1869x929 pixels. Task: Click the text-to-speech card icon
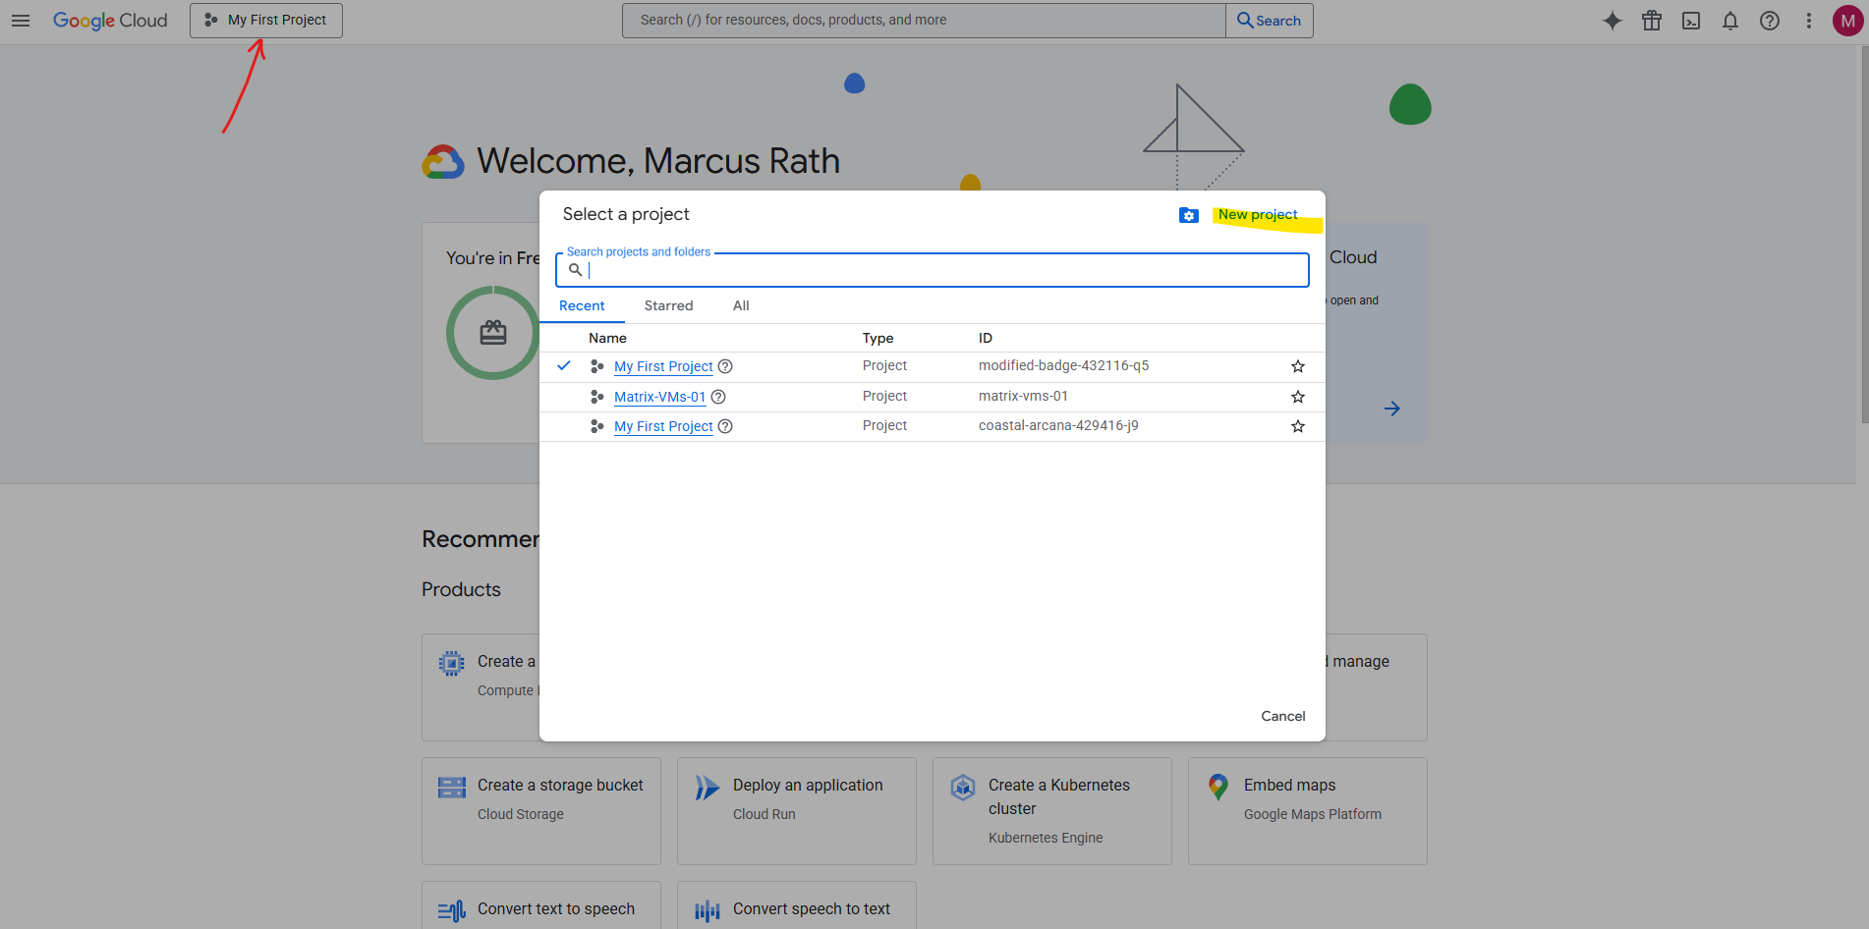click(452, 911)
